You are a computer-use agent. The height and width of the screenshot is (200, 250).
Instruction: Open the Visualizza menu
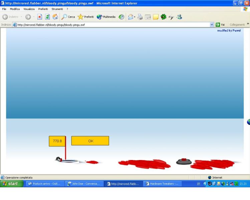[x=29, y=9]
